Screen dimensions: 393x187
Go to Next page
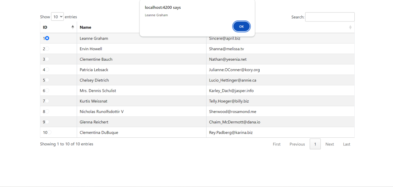[330, 144]
